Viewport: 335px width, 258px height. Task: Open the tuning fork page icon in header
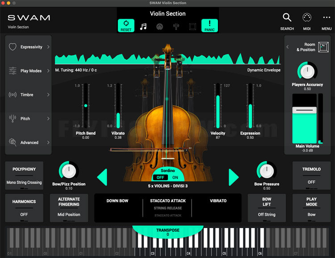pos(176,27)
